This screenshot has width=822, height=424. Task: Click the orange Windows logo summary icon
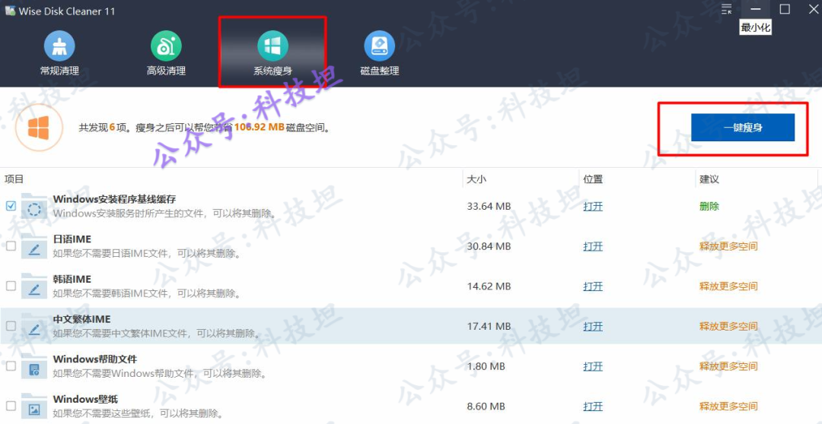pos(39,128)
